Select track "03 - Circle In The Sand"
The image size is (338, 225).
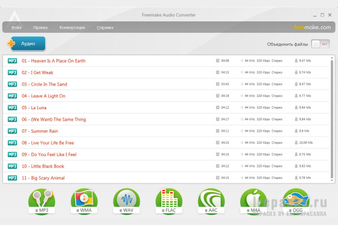(x=166, y=84)
